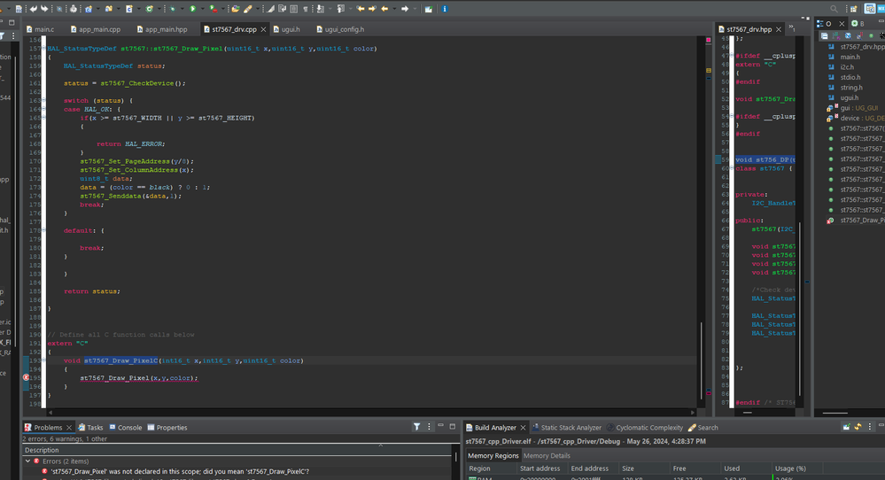The height and width of the screenshot is (480, 885).
Task: Click the yellow Search marker pen icon
Action: click(x=248, y=9)
